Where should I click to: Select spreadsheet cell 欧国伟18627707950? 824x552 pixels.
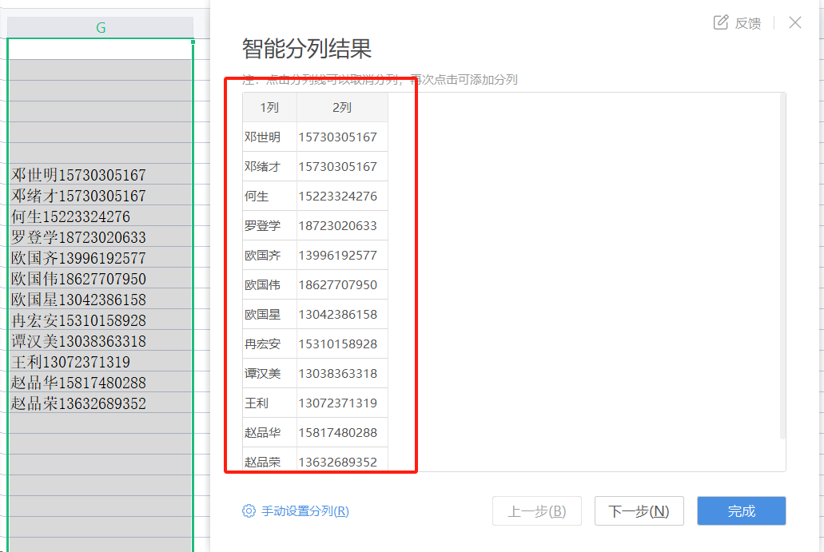[x=100, y=278]
